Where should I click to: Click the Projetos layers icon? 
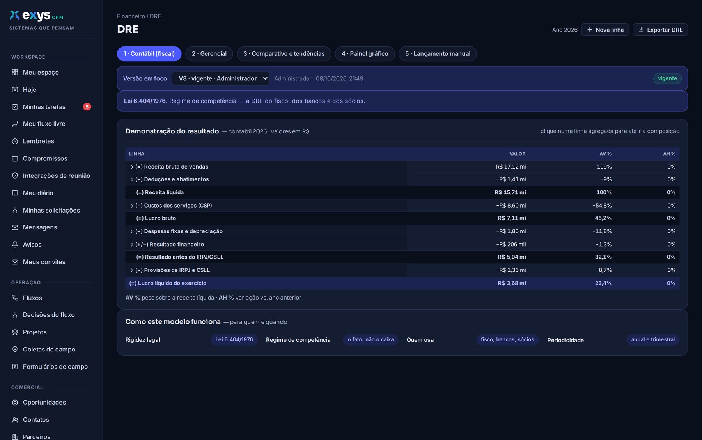click(x=15, y=332)
